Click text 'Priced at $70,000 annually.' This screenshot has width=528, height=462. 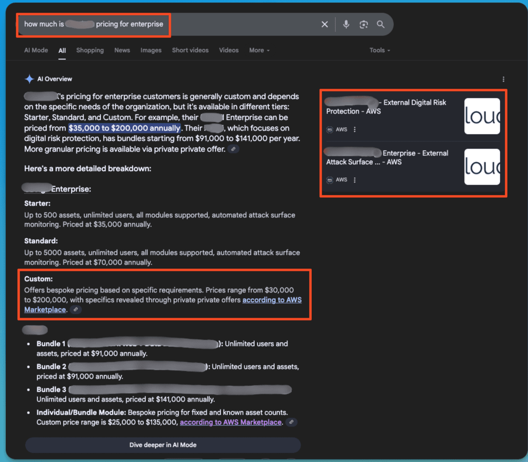[107, 262]
